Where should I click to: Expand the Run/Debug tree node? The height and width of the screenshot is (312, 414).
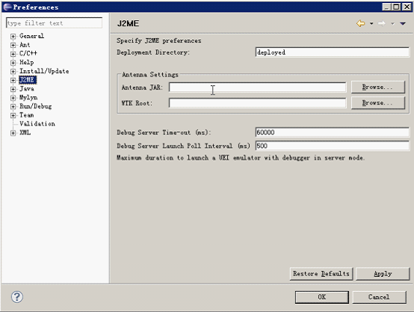pyautogui.click(x=13, y=107)
